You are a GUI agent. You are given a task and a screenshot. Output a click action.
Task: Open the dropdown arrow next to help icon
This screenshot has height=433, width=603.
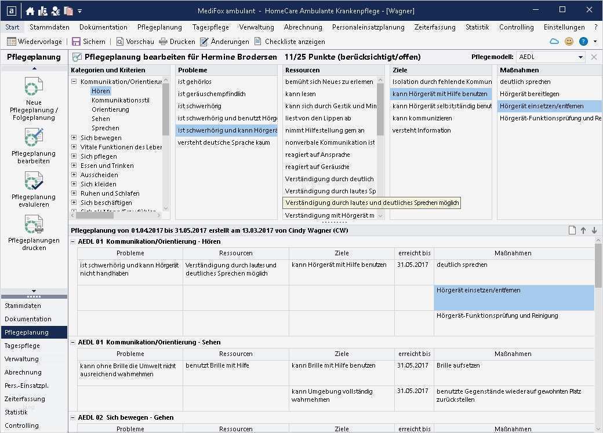tap(595, 42)
